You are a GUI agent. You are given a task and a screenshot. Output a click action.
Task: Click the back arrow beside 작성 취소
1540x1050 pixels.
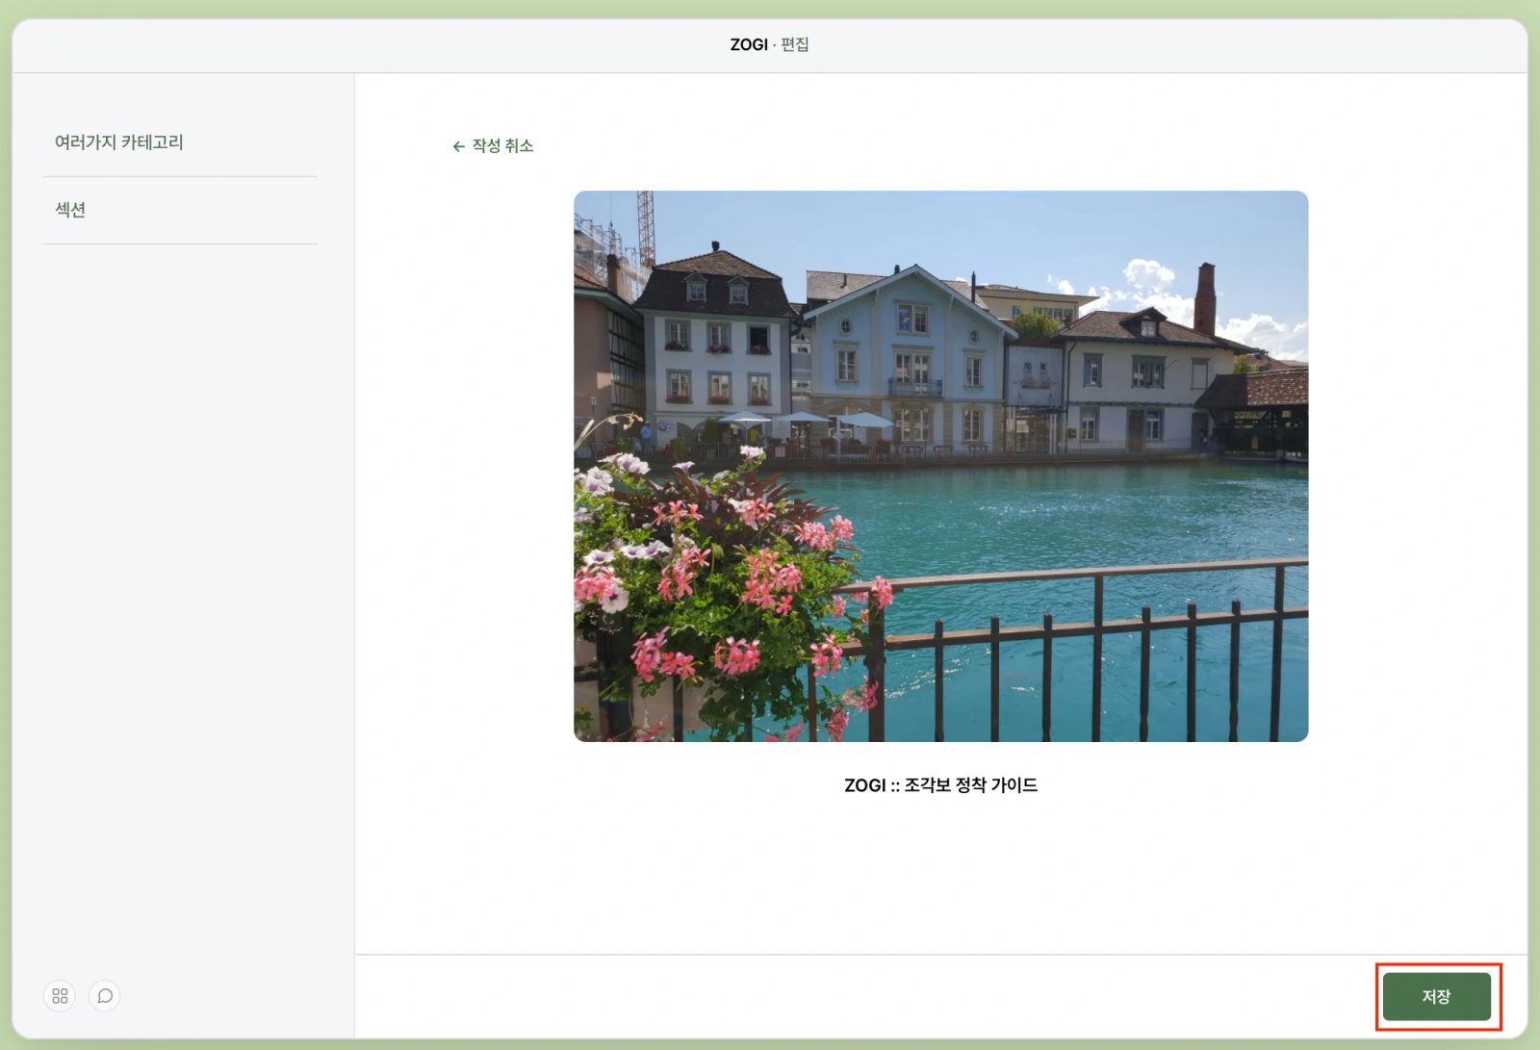tap(458, 146)
